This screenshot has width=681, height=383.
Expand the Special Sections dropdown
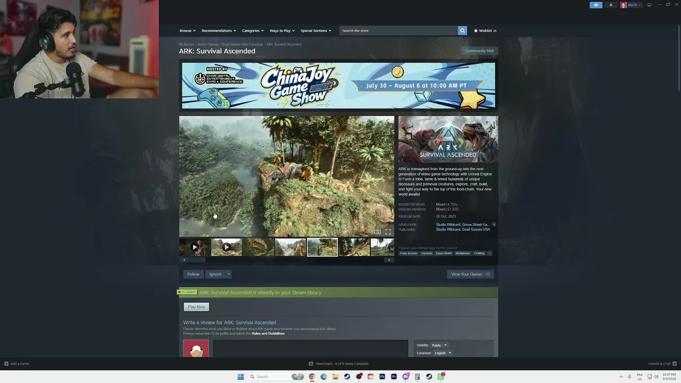point(316,31)
